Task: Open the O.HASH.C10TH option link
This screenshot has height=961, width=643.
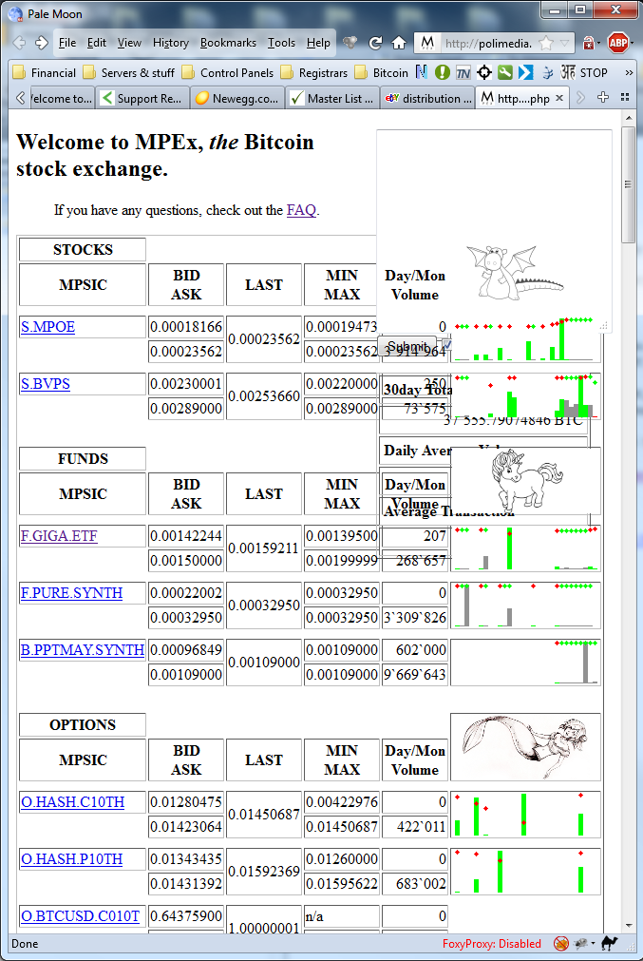Action: click(73, 801)
